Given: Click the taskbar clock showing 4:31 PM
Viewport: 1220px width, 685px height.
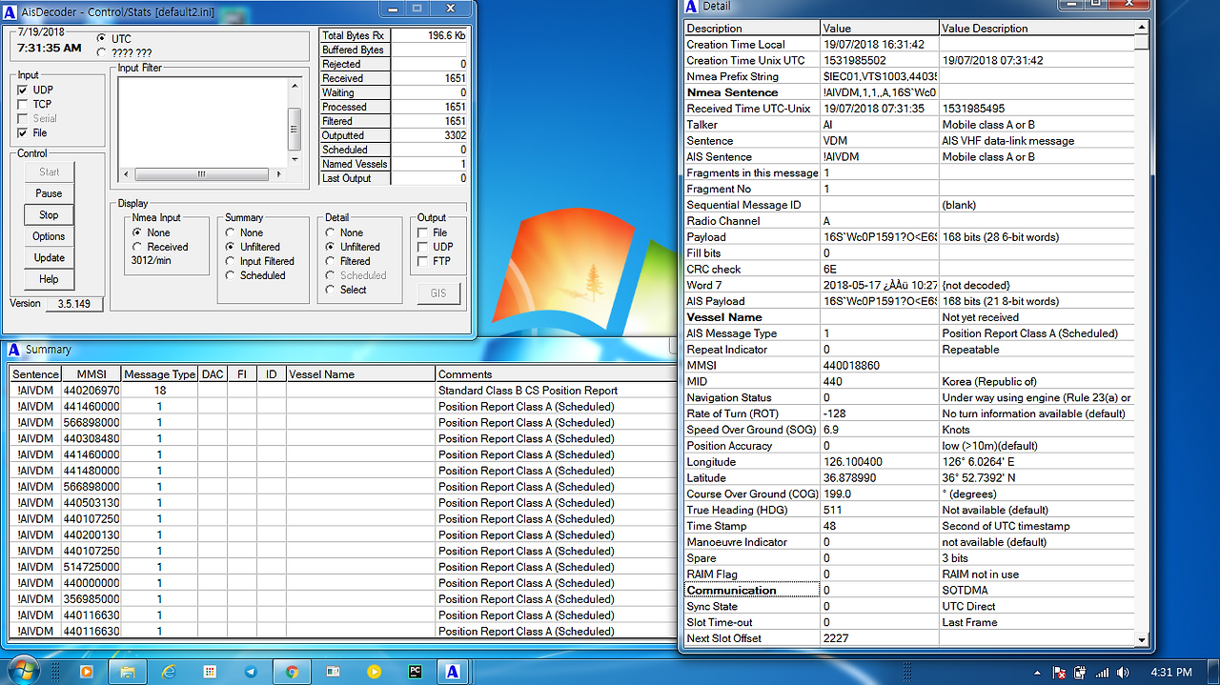Looking at the screenshot, I should pos(1173,673).
